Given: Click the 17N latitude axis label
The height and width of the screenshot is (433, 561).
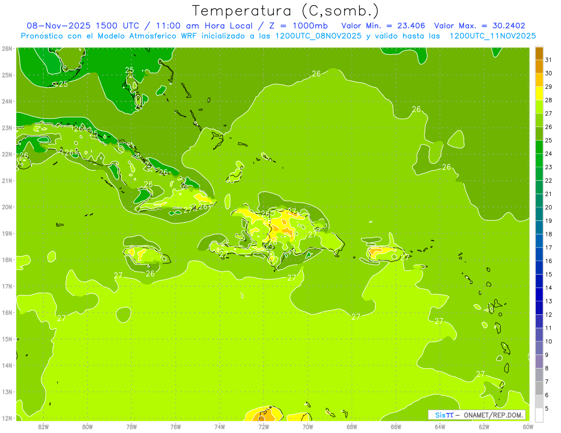Looking at the screenshot, I should [x=7, y=286].
